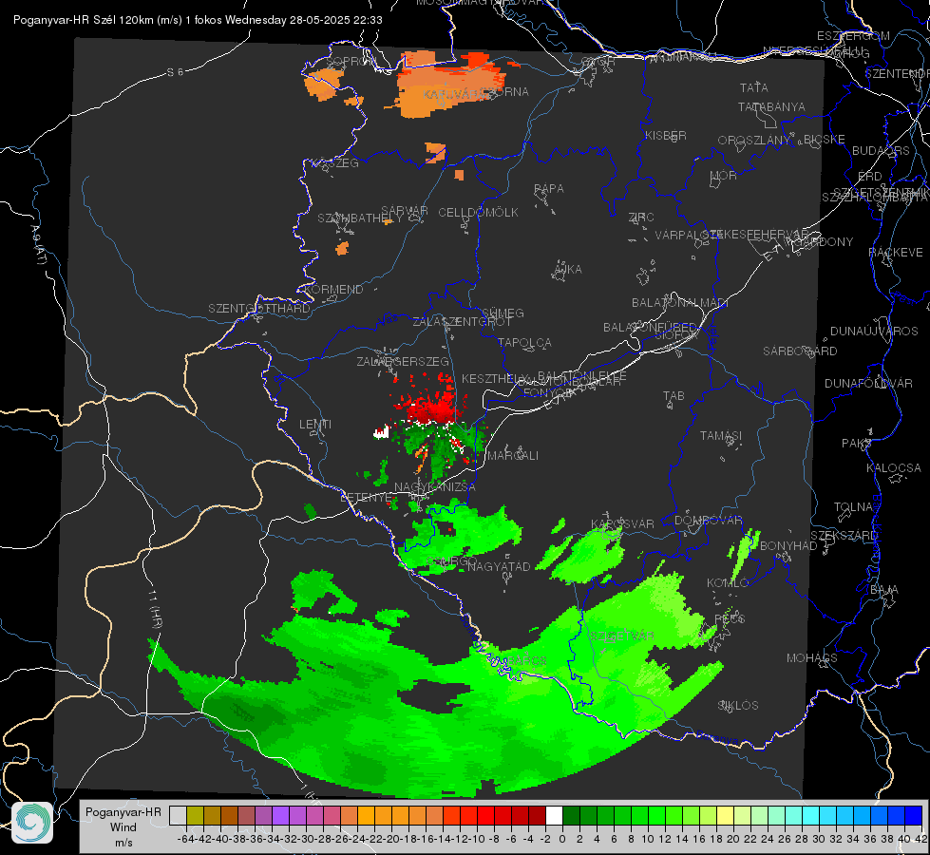
Task: Select the KOMLO label
Action: pyautogui.click(x=728, y=582)
